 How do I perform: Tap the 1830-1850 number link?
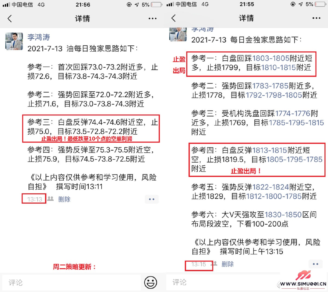(283, 214)
